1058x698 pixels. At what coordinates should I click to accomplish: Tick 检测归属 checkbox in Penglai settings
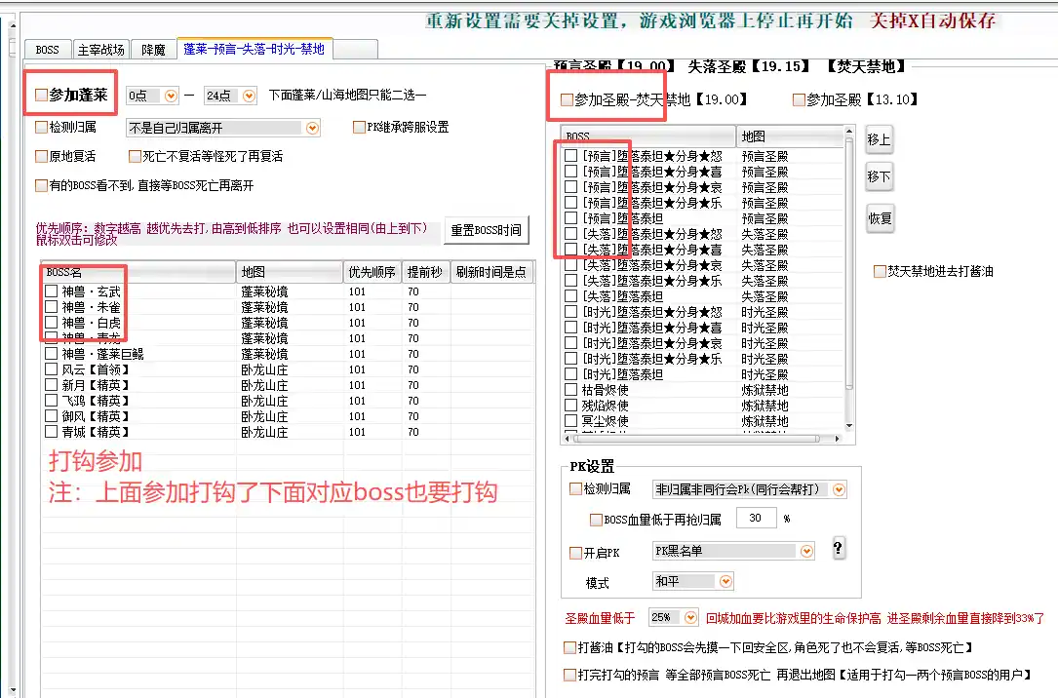point(42,127)
